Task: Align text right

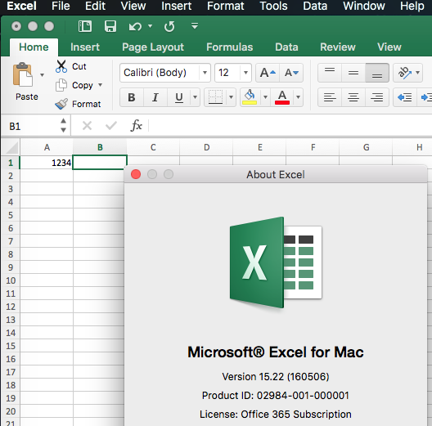Action: click(377, 97)
